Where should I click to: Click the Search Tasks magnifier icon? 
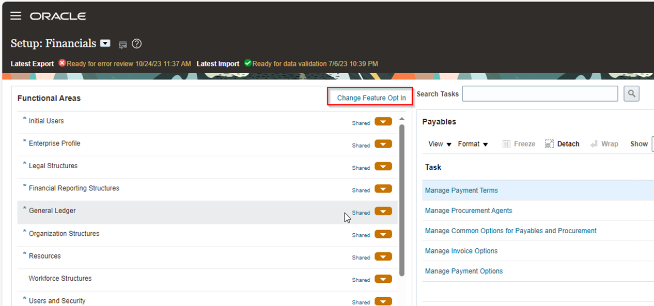click(631, 93)
